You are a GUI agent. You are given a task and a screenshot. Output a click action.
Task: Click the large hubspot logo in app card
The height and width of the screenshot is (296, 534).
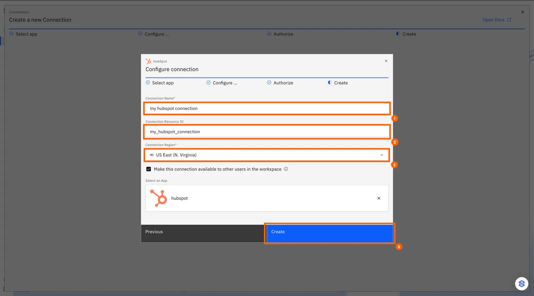coord(159,198)
